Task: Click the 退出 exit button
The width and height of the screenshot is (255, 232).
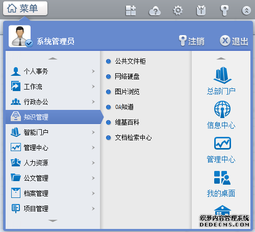Action: 234,41
